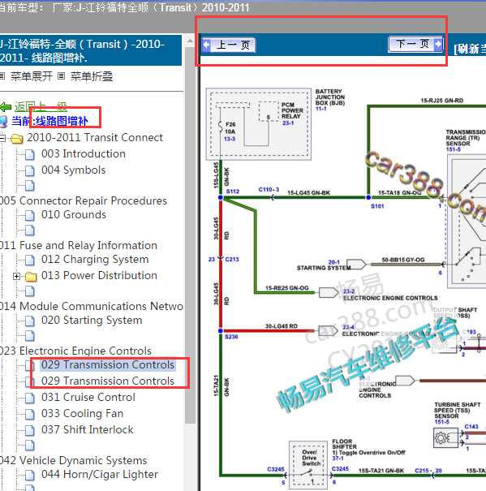486x491 pixels.
Task: Expand all menus via 菜单展开
Action: click(32, 76)
